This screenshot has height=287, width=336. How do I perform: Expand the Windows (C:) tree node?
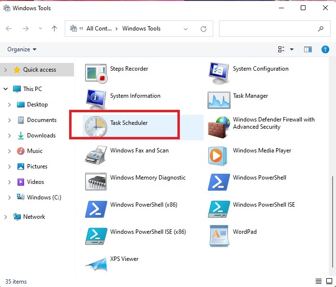10,197
